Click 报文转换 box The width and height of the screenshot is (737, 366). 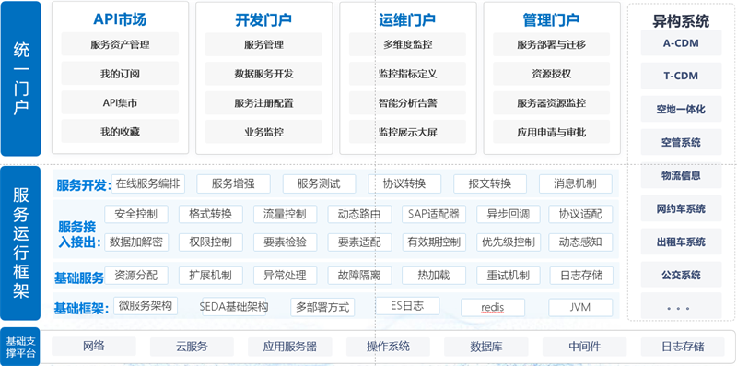490,183
